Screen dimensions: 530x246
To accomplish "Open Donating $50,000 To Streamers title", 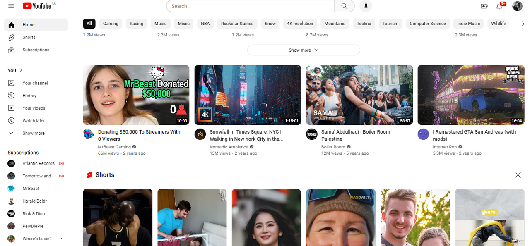I will [x=139, y=136].
